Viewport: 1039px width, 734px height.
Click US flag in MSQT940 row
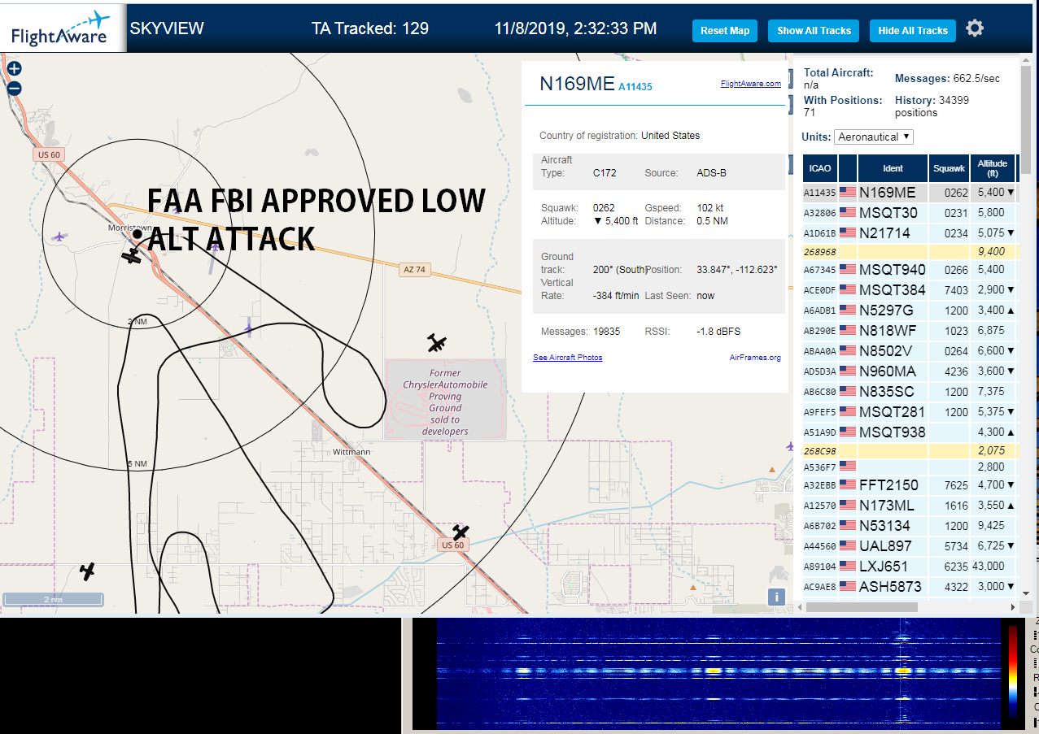tap(848, 269)
